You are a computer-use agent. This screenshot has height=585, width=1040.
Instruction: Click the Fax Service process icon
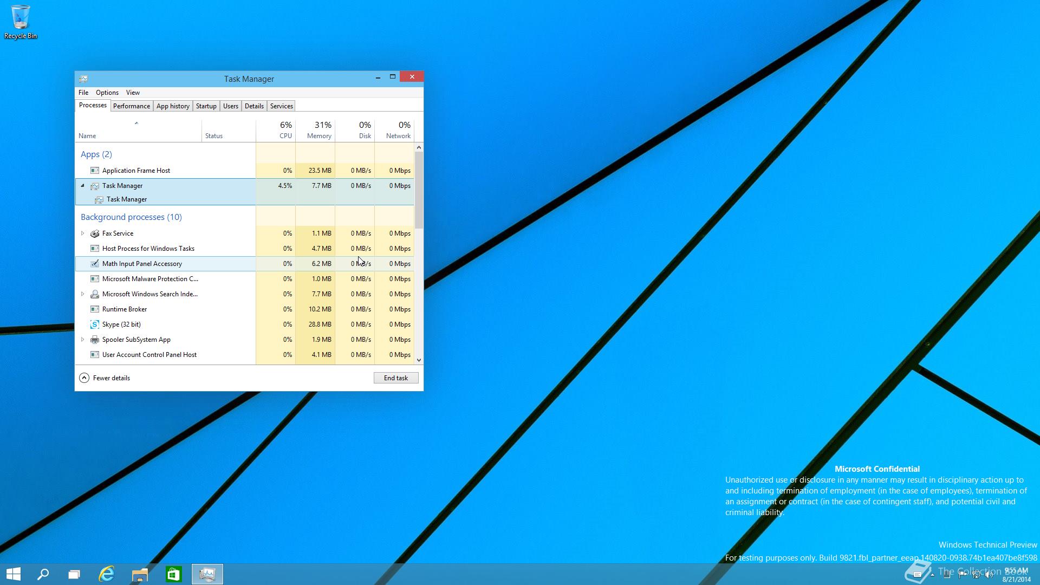pyautogui.click(x=95, y=233)
